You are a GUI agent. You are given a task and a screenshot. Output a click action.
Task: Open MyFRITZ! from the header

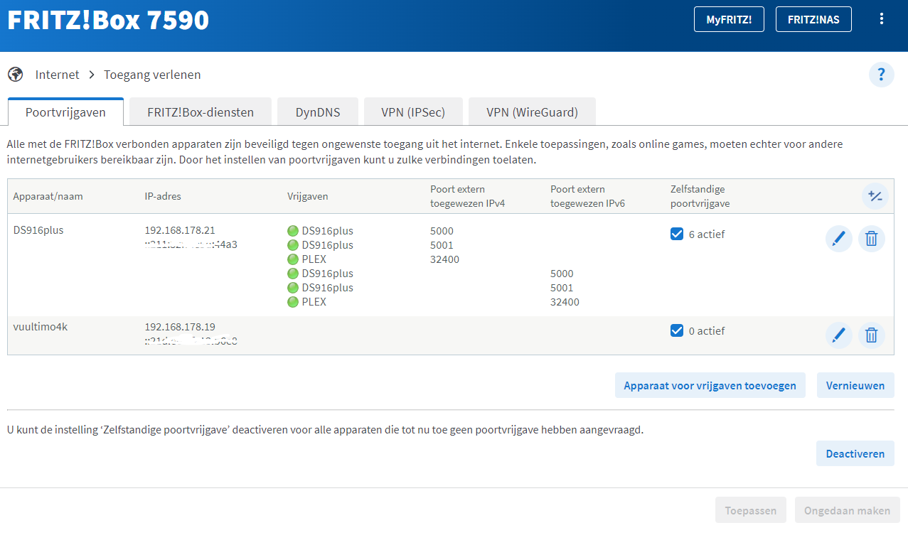coord(729,20)
